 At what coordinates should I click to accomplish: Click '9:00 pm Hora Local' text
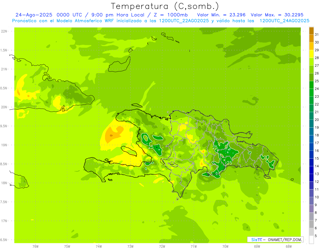point(117,15)
